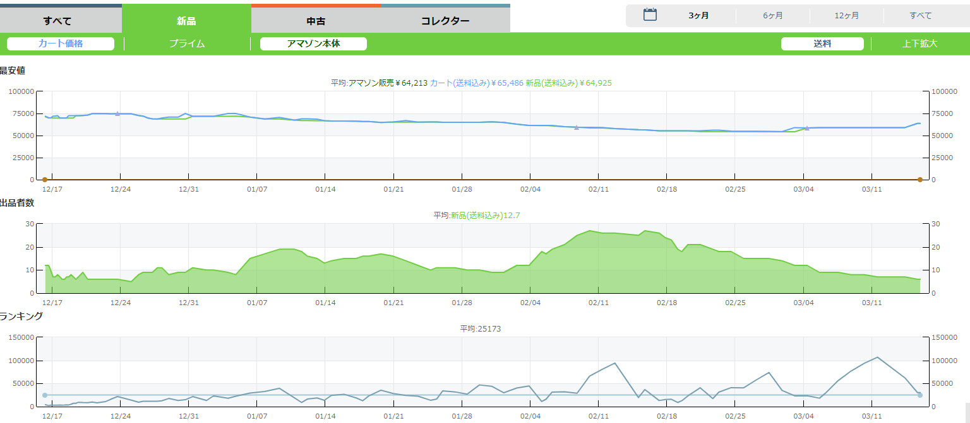This screenshot has height=423, width=970.
Task: Choose the 6ヶ月 time range
Action: pos(772,16)
